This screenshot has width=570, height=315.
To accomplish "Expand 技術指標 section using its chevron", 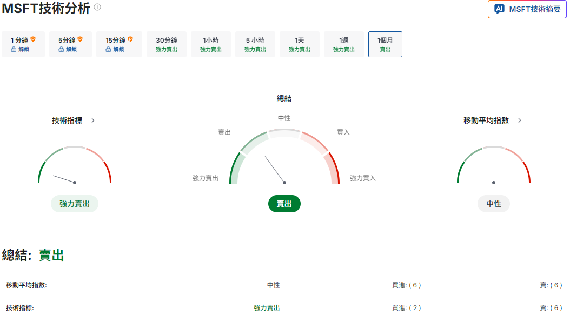I will (92, 120).
